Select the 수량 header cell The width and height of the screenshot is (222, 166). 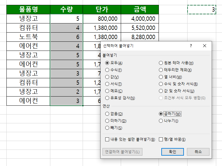pos(66,9)
